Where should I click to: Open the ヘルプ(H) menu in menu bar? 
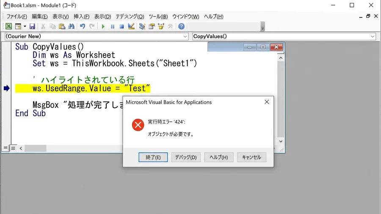coord(214,16)
